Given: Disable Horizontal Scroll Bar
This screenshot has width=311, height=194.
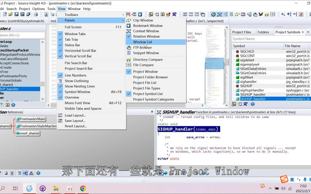Looking at the screenshot, I should (92, 51).
